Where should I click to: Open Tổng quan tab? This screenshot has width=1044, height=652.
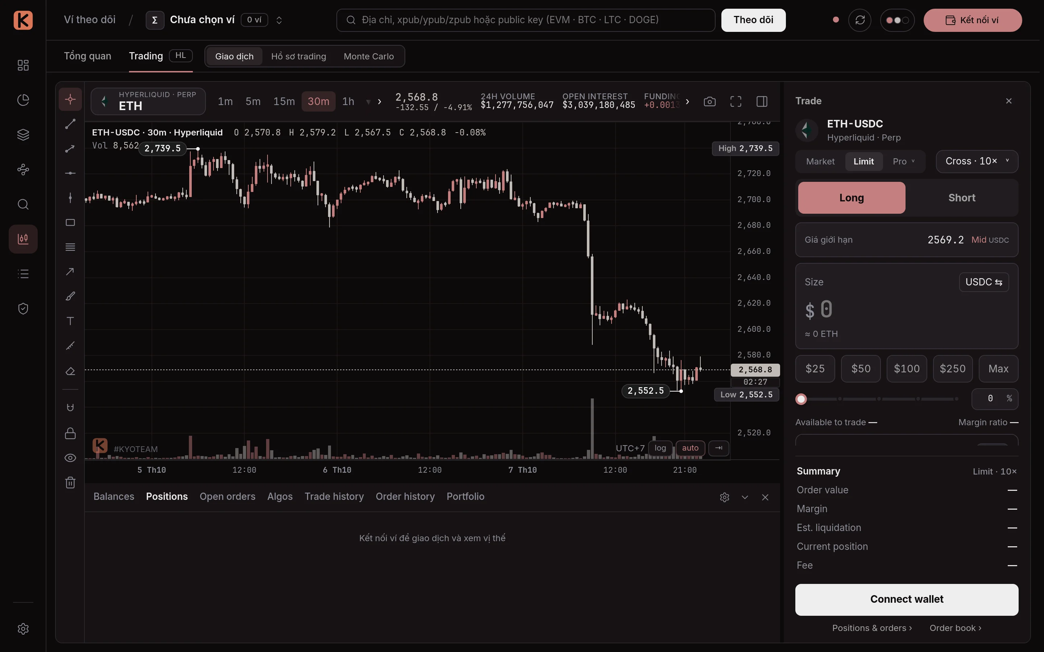point(88,56)
